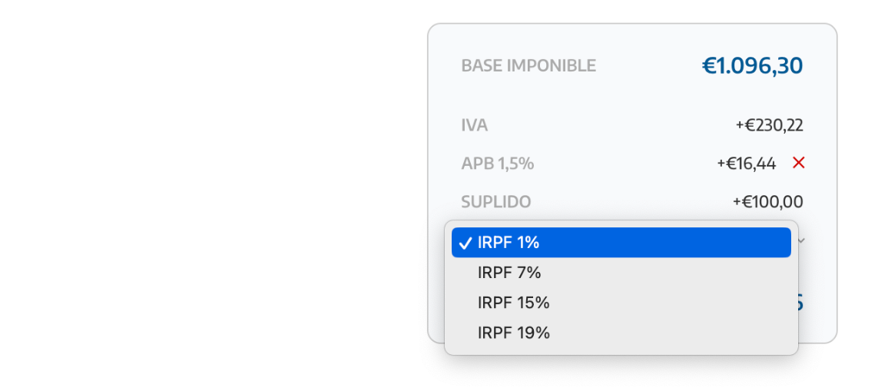Click the euro sign of the base amount
878x391 pixels.
(708, 67)
